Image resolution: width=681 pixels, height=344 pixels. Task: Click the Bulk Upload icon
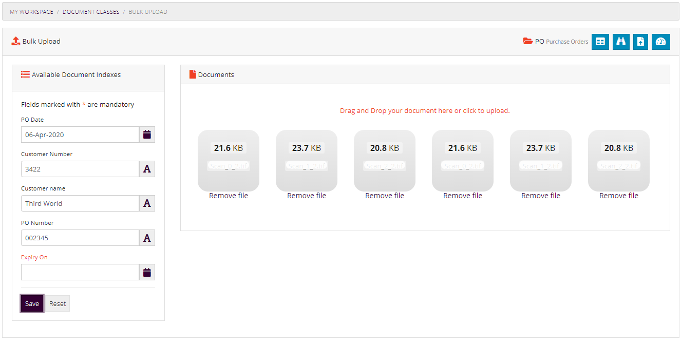tap(15, 41)
